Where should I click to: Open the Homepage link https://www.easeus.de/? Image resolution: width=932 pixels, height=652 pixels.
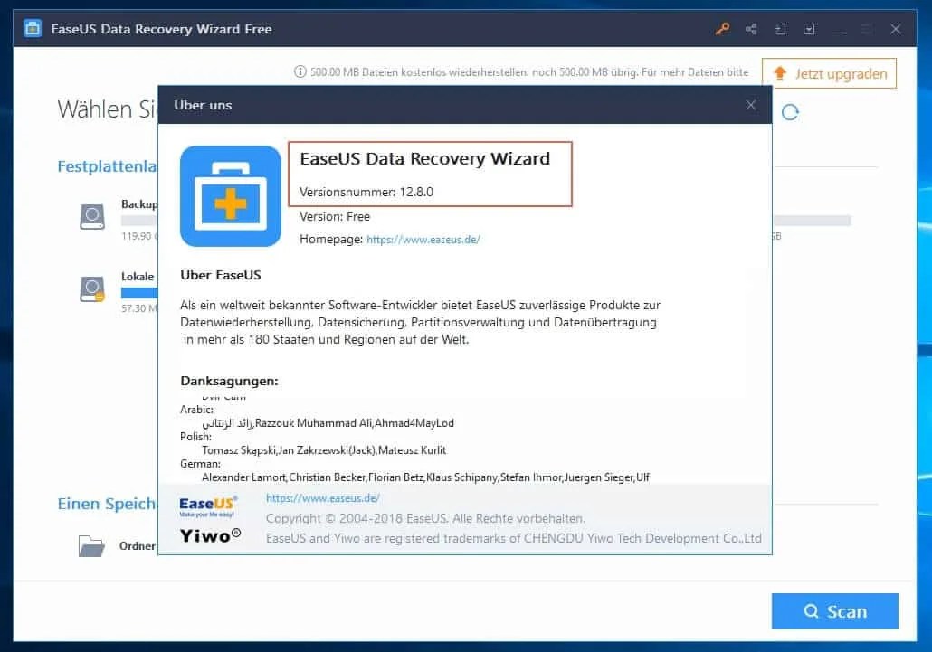pyautogui.click(x=423, y=240)
